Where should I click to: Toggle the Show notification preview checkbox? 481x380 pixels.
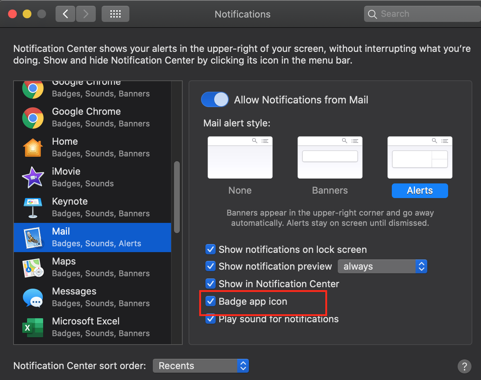pyautogui.click(x=211, y=266)
